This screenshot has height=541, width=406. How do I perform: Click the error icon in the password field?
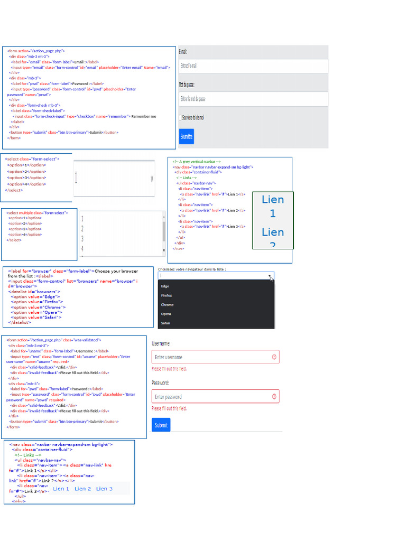click(x=274, y=397)
